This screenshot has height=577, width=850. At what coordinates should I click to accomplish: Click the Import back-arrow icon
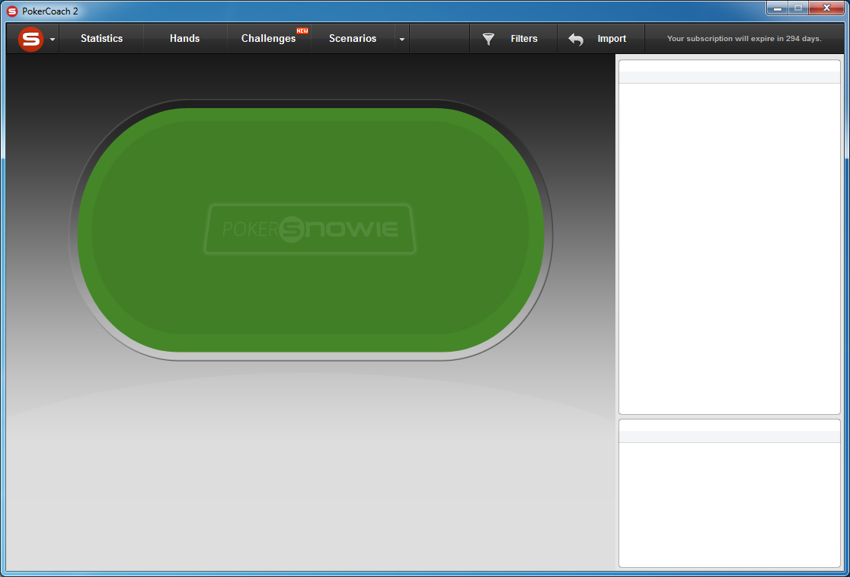pos(576,39)
